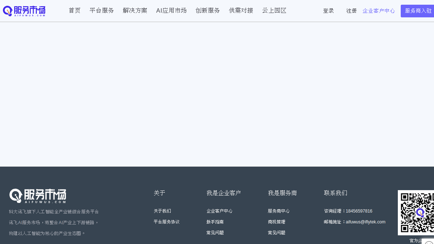The image size is (434, 244).
Task: Open footer 企业客户中心 link
Action: point(220,211)
